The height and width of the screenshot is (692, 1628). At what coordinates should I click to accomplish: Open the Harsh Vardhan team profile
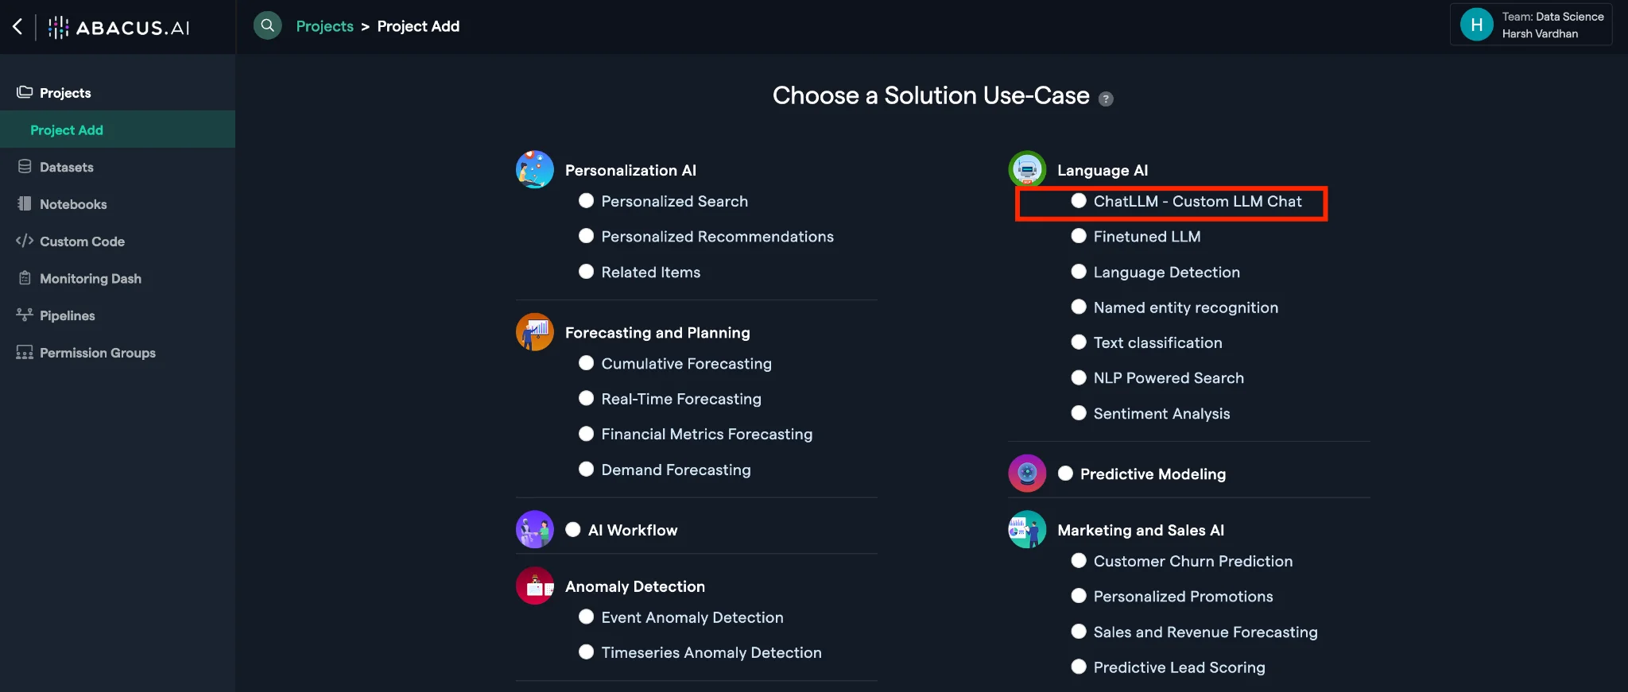tap(1531, 25)
